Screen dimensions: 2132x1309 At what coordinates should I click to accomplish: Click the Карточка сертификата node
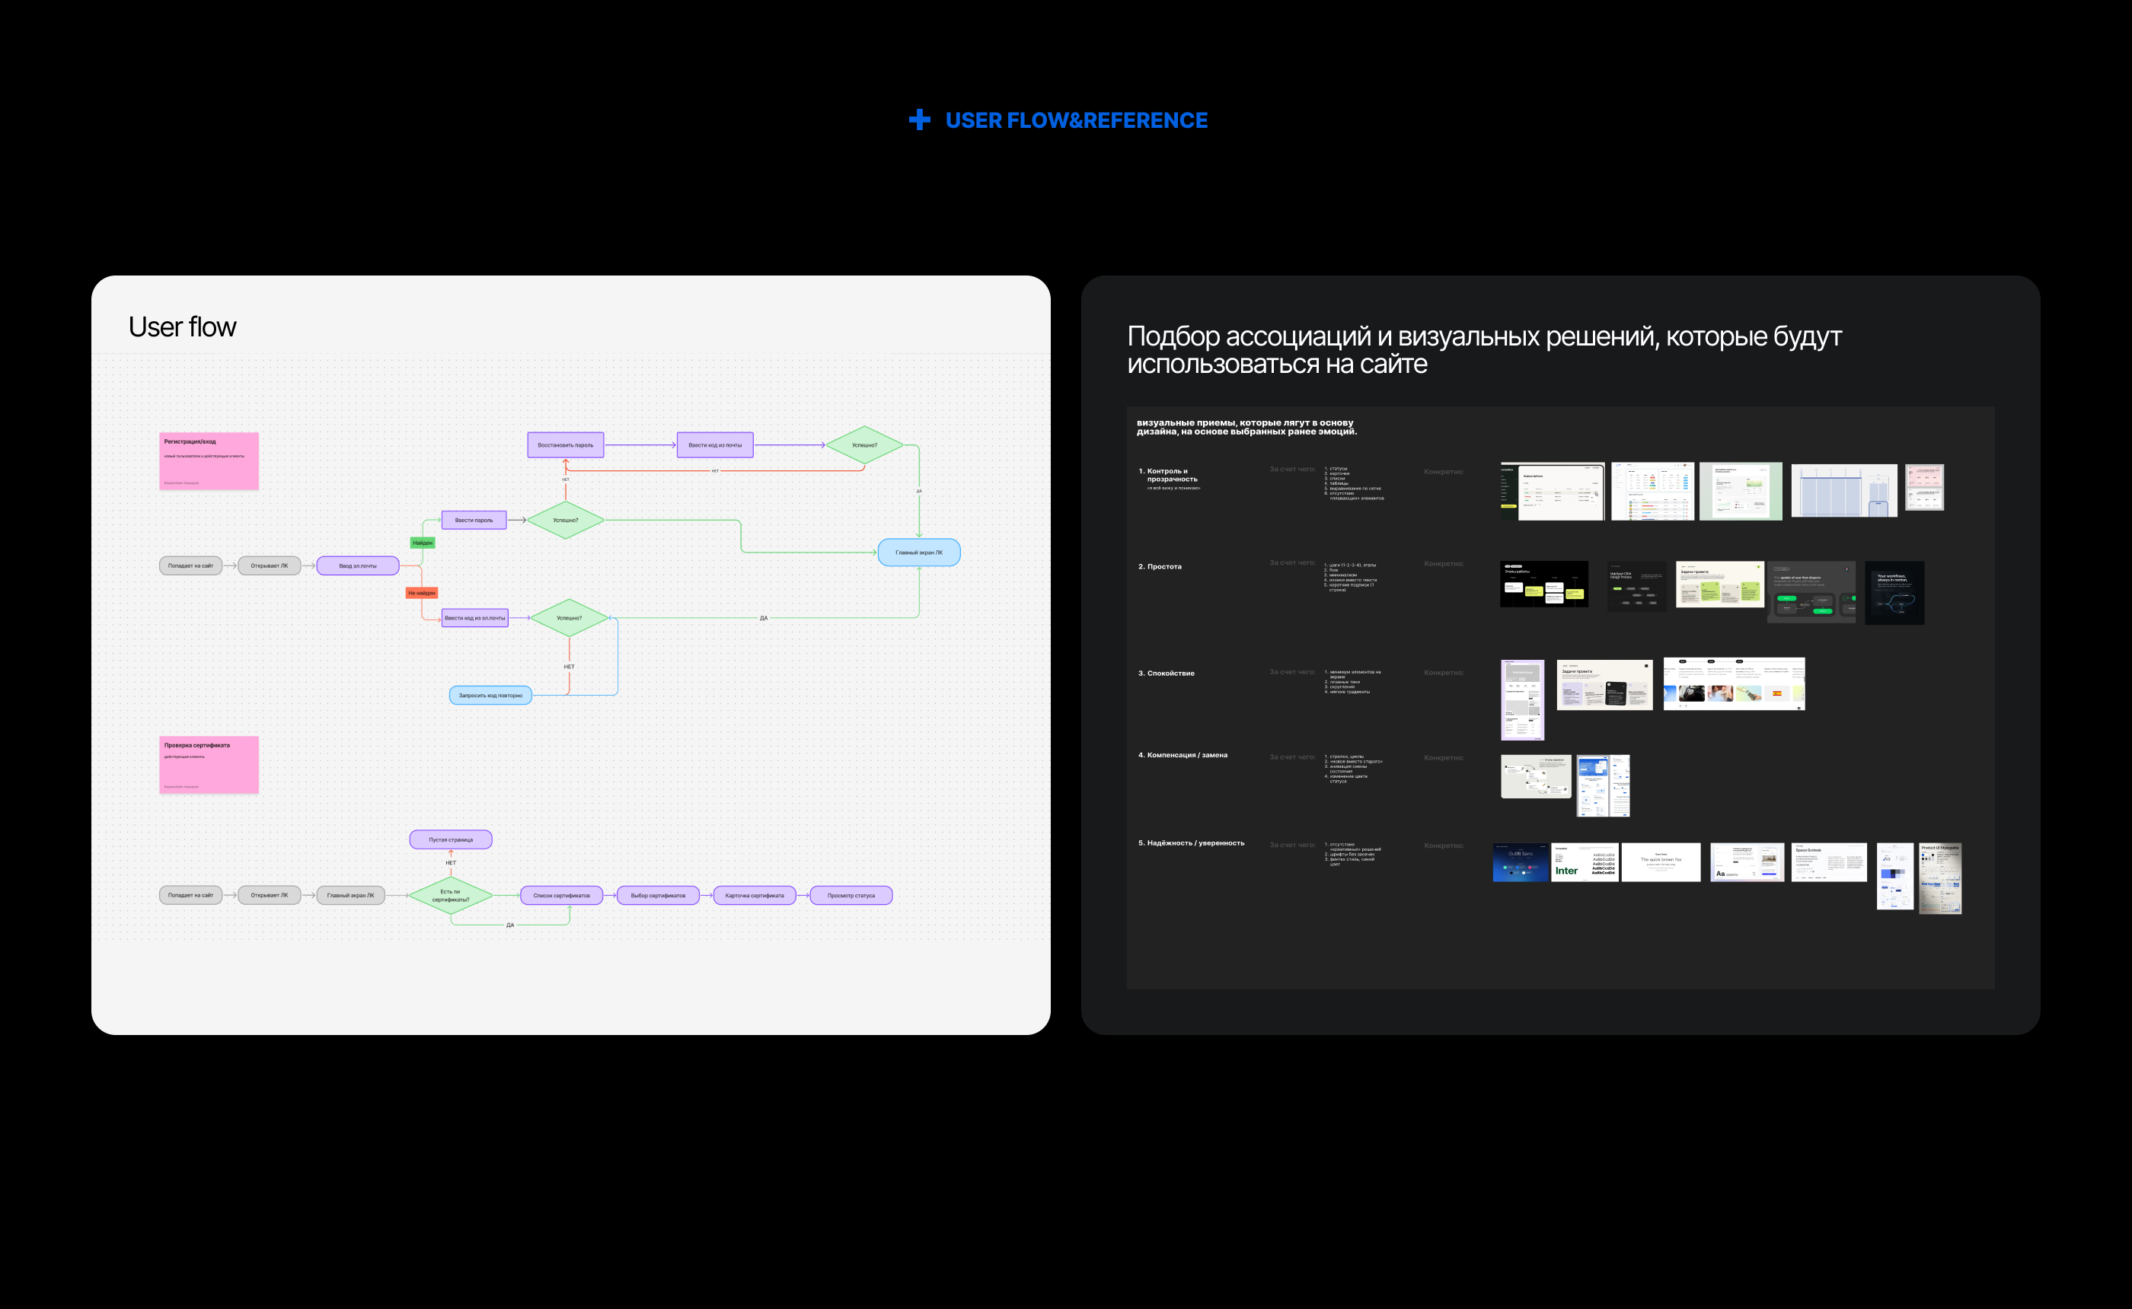tap(755, 895)
